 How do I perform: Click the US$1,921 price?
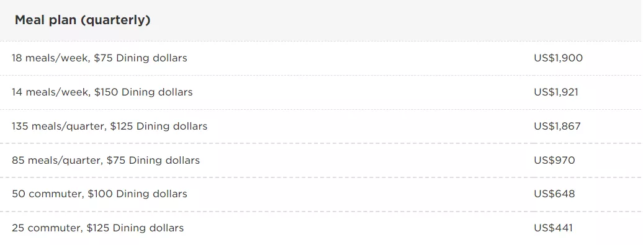tap(556, 92)
